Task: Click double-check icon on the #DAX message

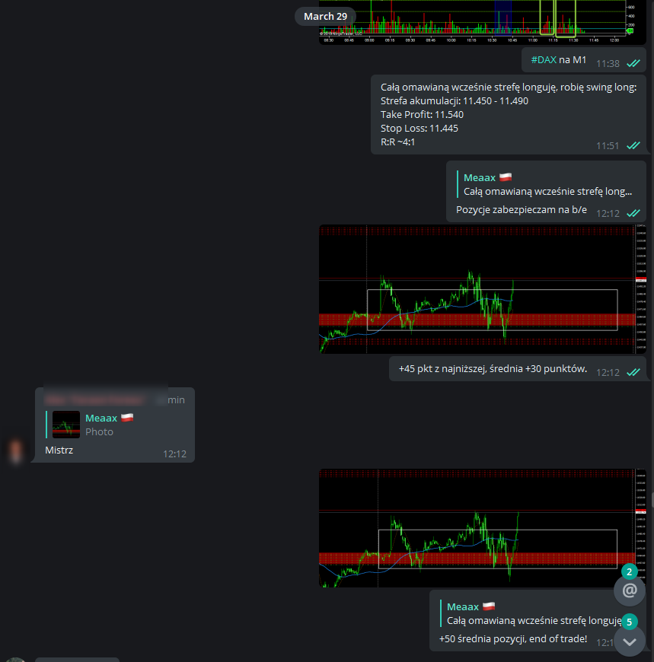Action: pos(633,64)
